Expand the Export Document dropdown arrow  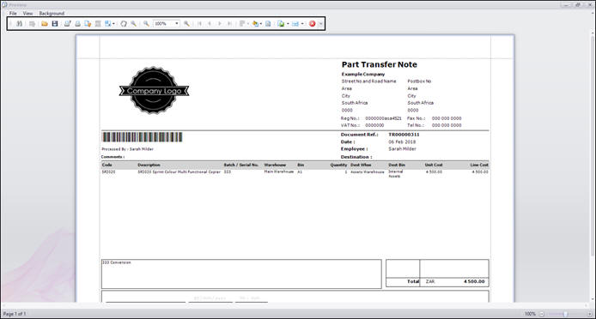click(x=288, y=23)
